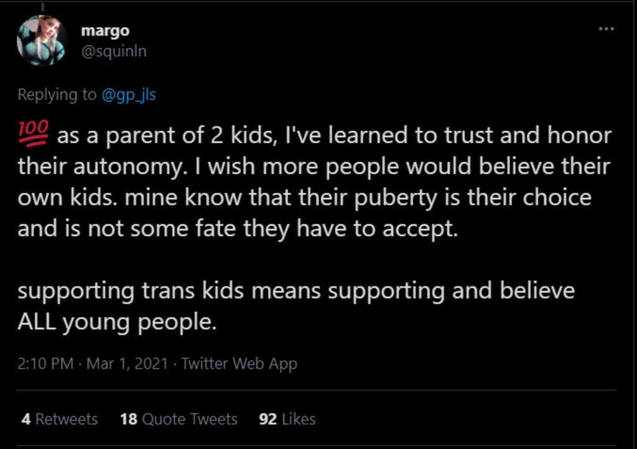Click the number 4 in Retweets count
Screen dimensions: 637x449
pos(26,419)
